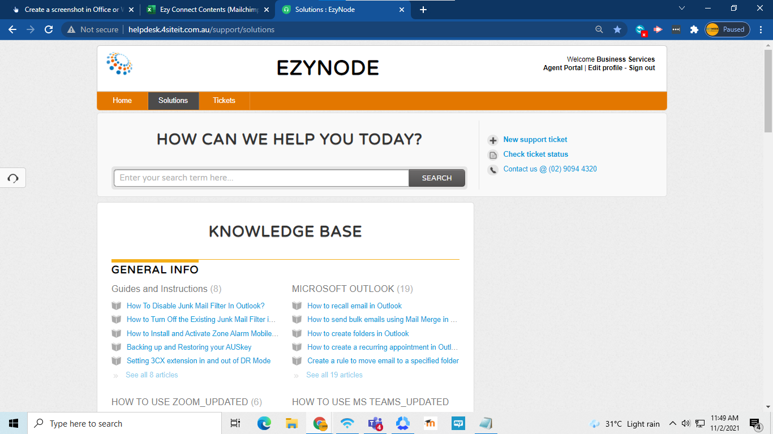This screenshot has width=773, height=434.
Task: Open Task View on the taskbar
Action: coord(235,423)
